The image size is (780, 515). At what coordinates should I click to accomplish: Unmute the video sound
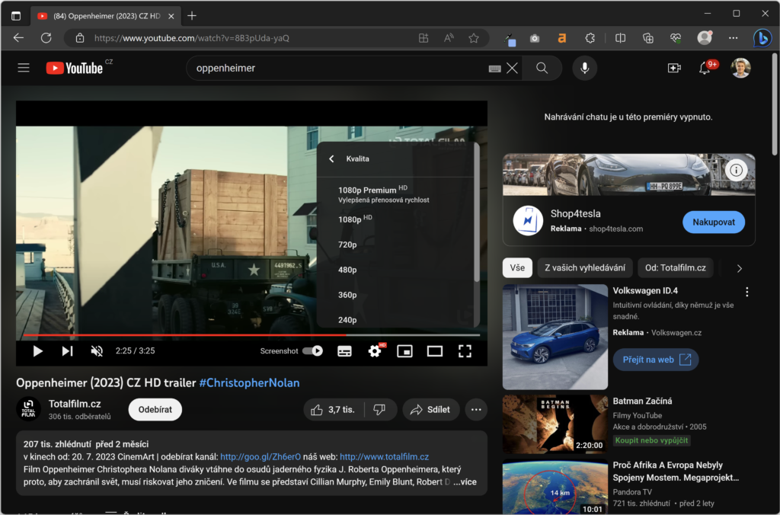pos(97,351)
